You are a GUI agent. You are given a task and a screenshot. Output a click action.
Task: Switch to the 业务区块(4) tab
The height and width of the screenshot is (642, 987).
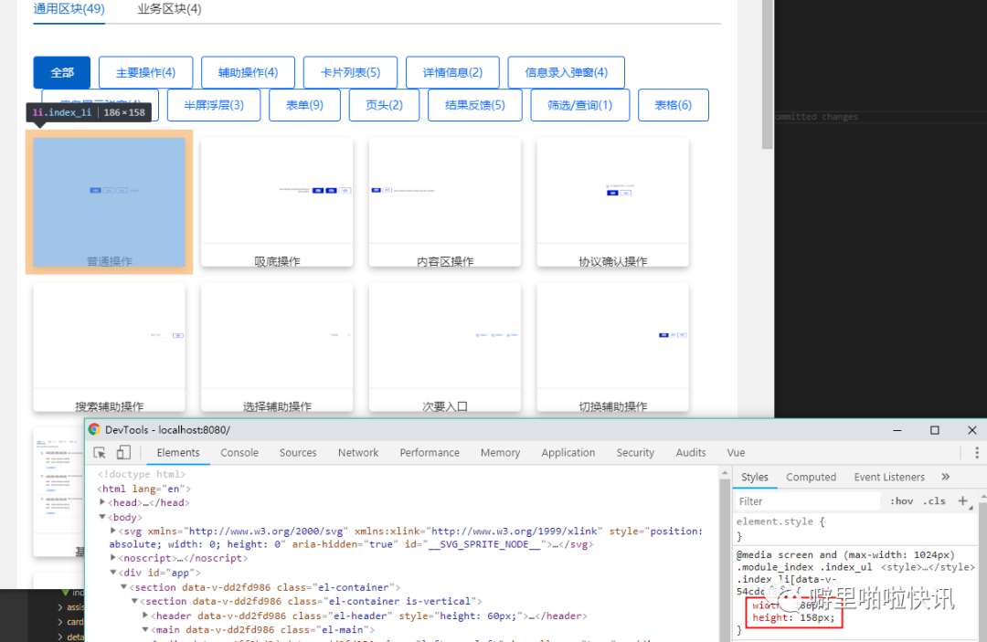169,9
